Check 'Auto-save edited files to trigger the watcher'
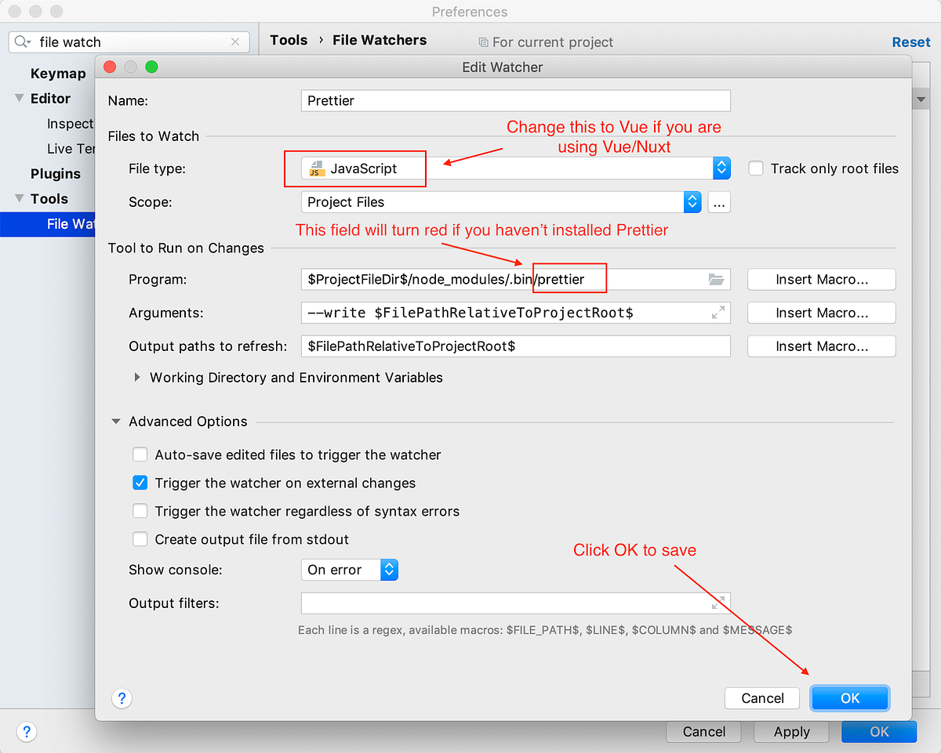Screen dimensions: 941x753 (x=140, y=454)
